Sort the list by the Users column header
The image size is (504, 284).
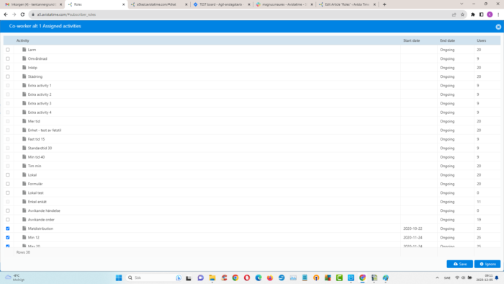point(481,40)
